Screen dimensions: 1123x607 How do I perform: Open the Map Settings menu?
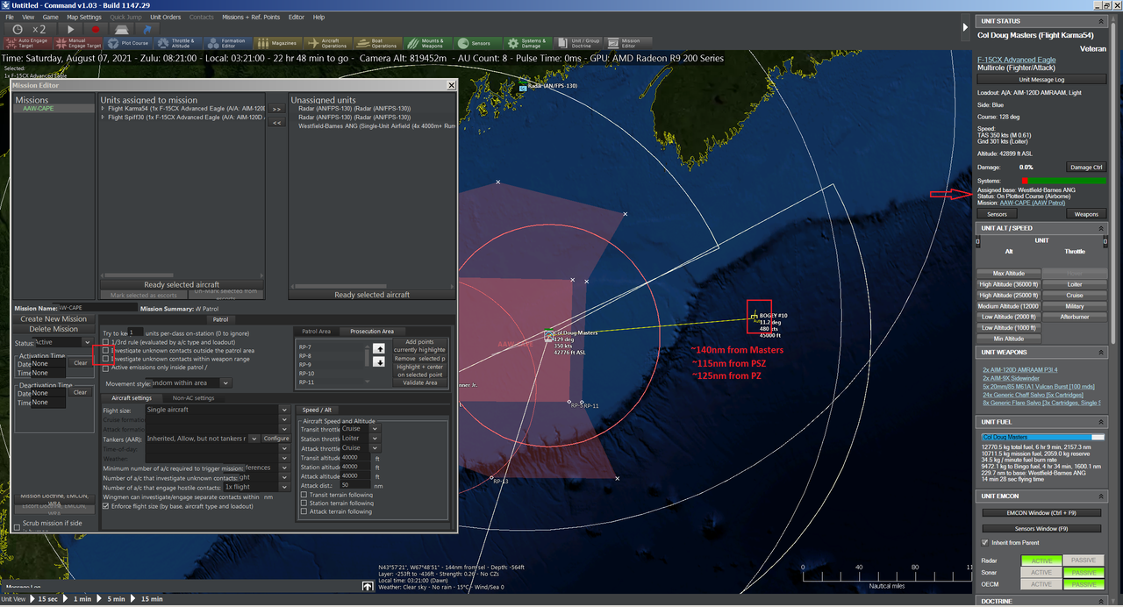click(x=84, y=17)
